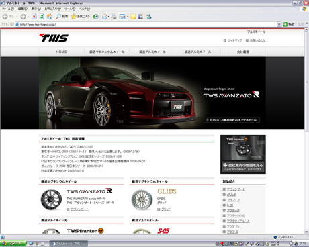Select the HOME tab on the TWS site

pyautogui.click(x=61, y=52)
